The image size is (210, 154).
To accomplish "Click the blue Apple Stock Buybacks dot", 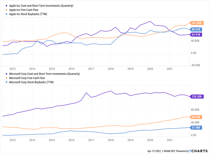I will coord(7,14).
